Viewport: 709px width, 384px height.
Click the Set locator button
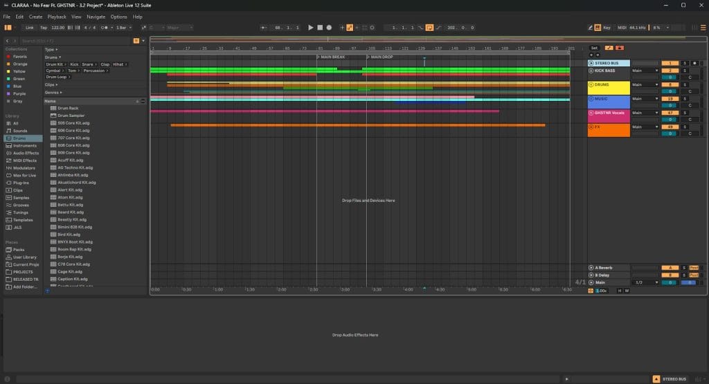(x=593, y=48)
